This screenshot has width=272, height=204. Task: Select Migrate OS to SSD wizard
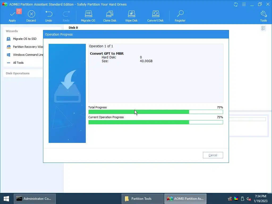point(21,39)
